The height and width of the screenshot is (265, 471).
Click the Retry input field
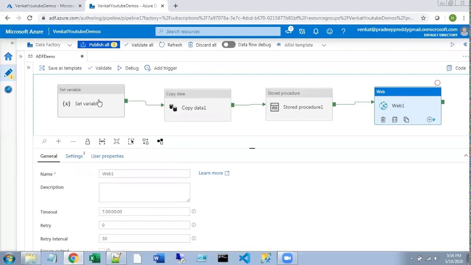(x=144, y=225)
